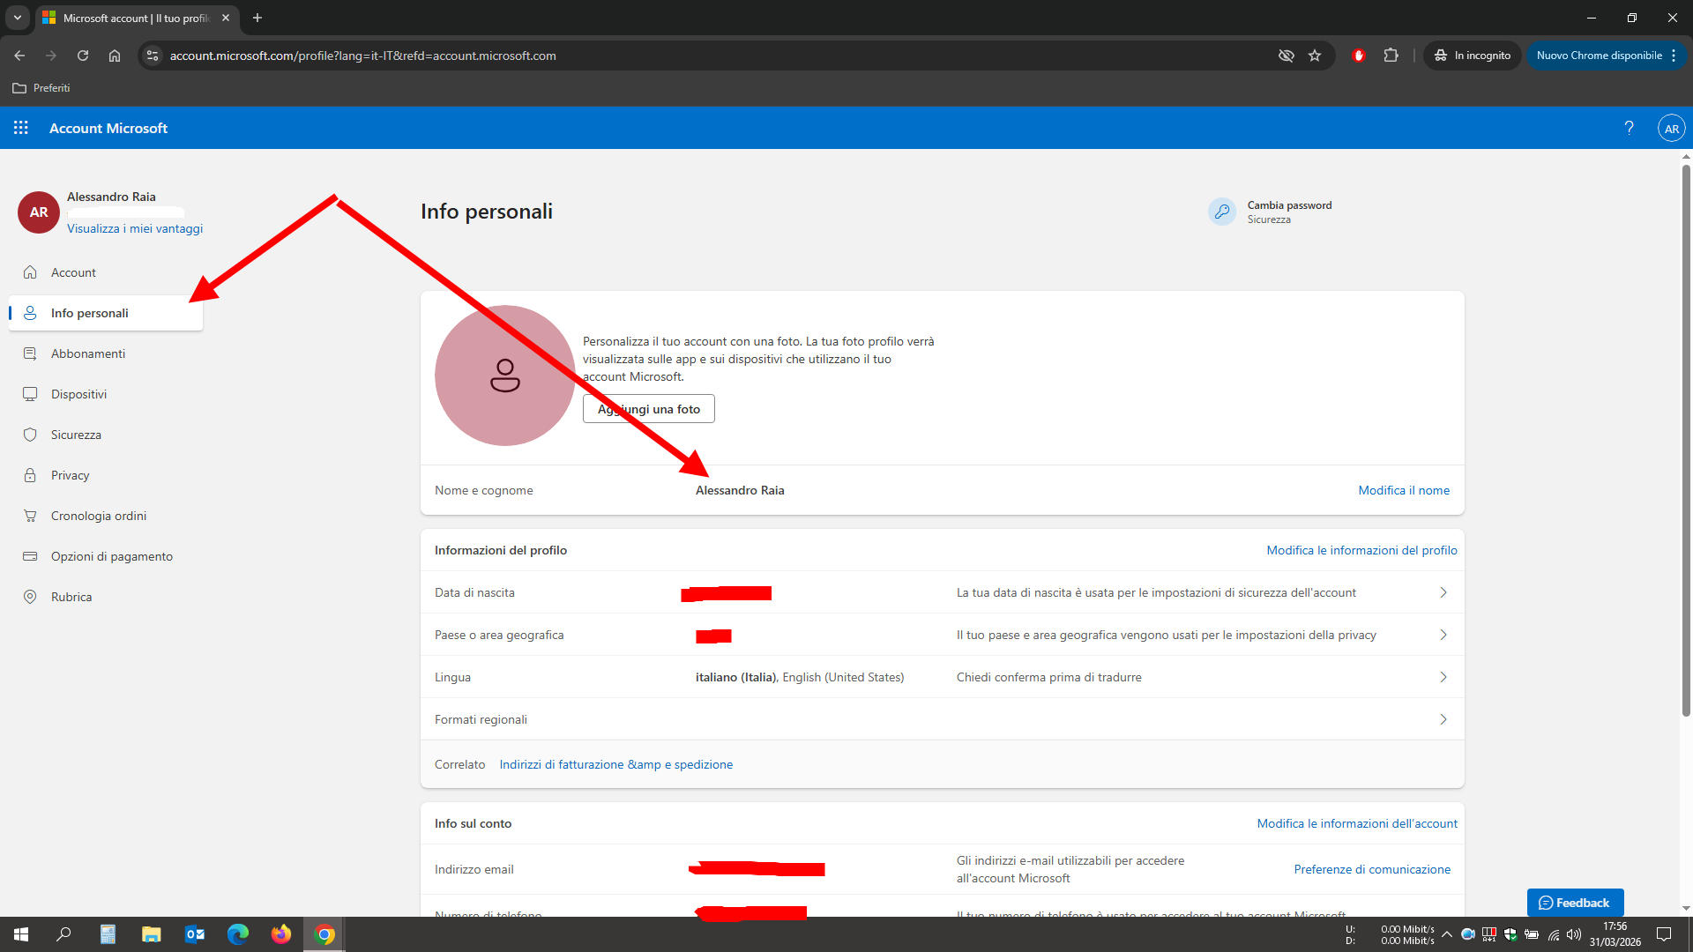1693x952 pixels.
Task: Reload the page with the refresh icon
Action: click(x=83, y=56)
